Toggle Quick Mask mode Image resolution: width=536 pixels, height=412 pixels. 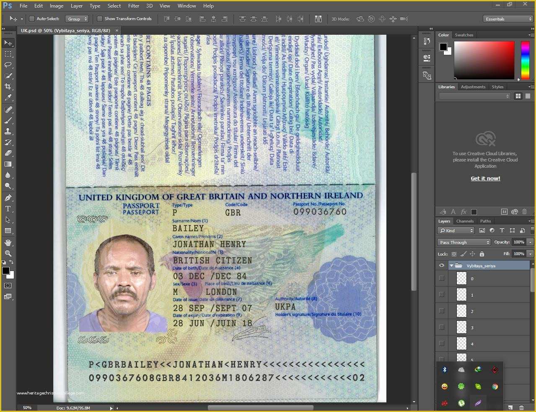(x=8, y=286)
